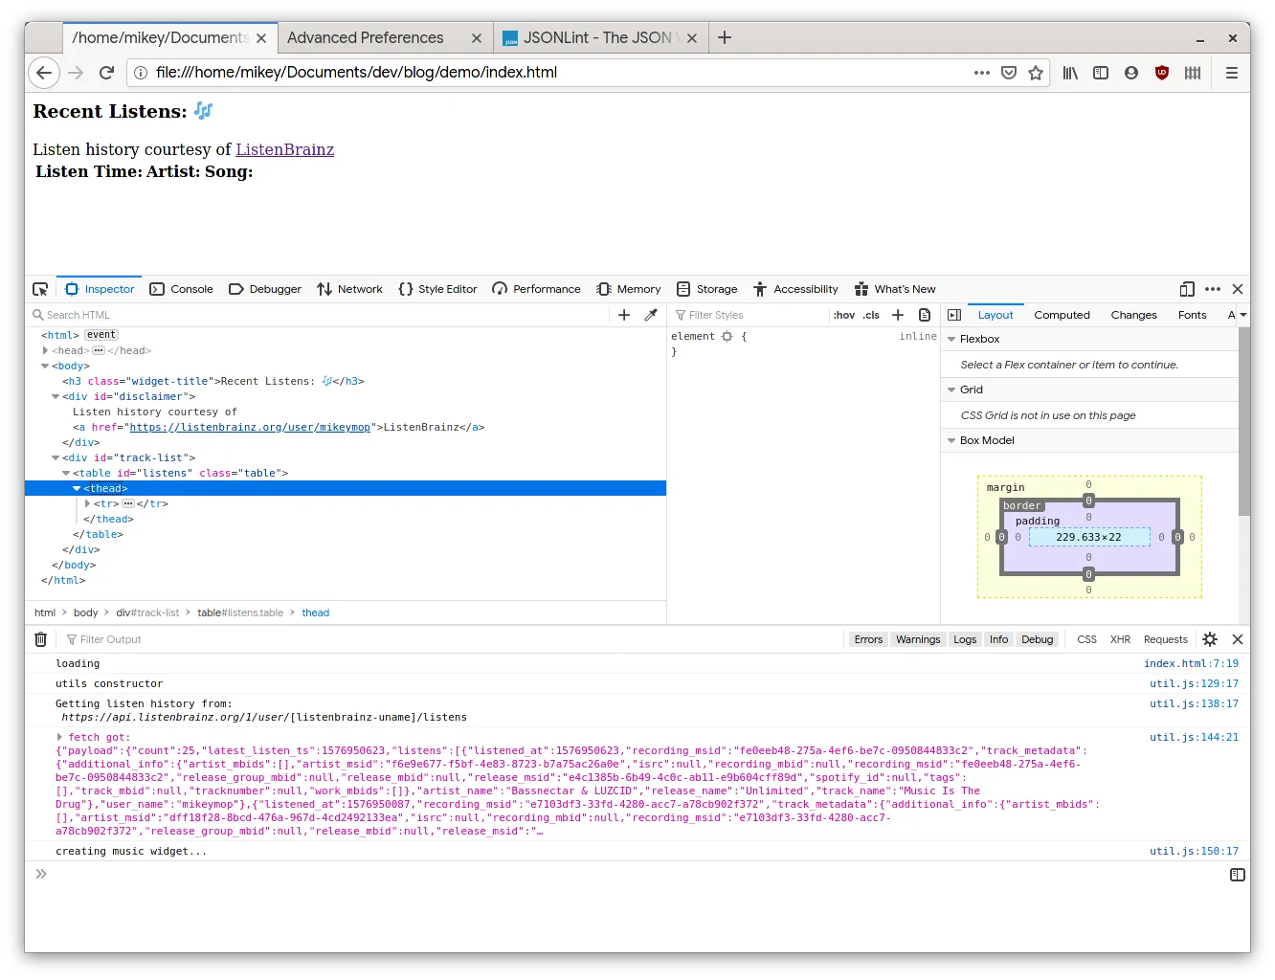This screenshot has height=980, width=1275.
Task: Collapse the Box Model section
Action: pos(951,440)
